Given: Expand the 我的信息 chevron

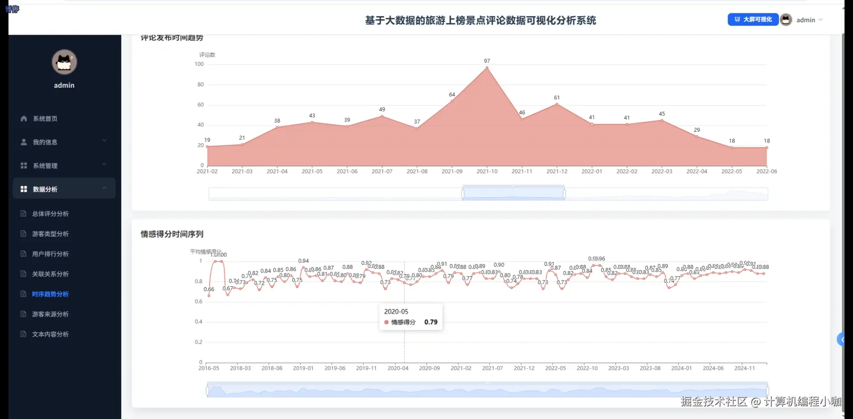Looking at the screenshot, I should pos(104,141).
